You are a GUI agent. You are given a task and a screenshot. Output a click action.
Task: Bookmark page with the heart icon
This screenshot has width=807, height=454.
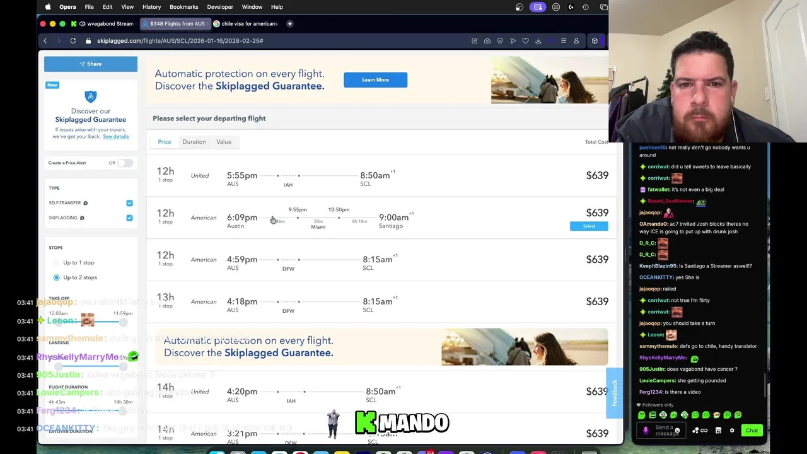point(525,41)
